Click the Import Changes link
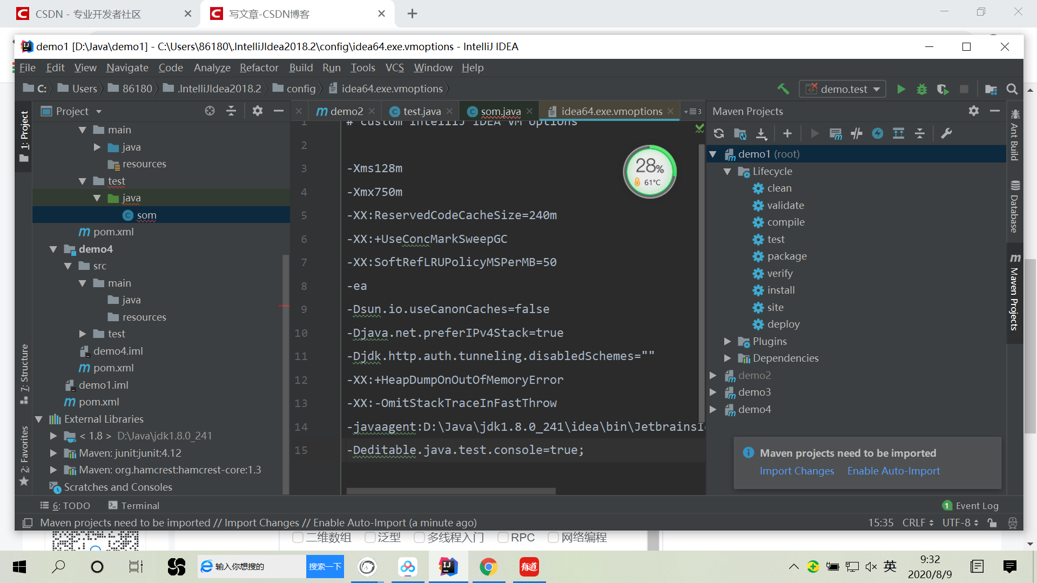The width and height of the screenshot is (1037, 583). coord(797,471)
